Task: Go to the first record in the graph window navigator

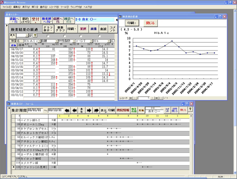Action: [x=131, y=98]
